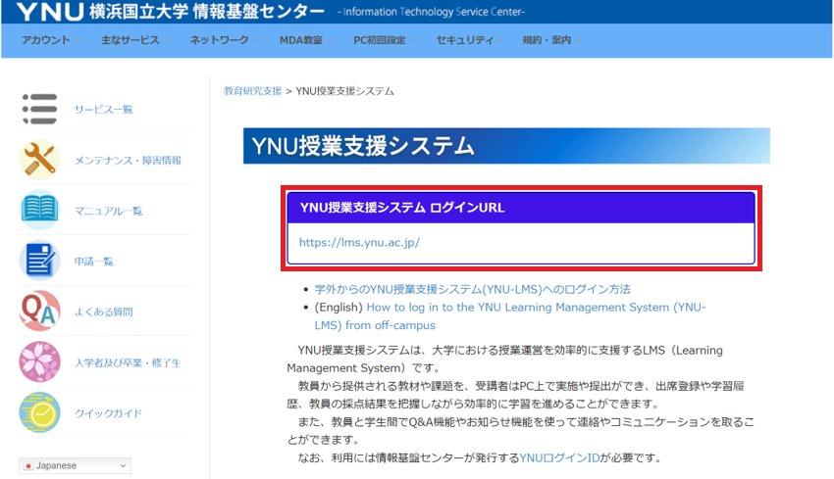Viewport: 834px width, 479px height.
Task: Open the https://lms.ynu.ac.jp/ login URL
Action: [359, 242]
